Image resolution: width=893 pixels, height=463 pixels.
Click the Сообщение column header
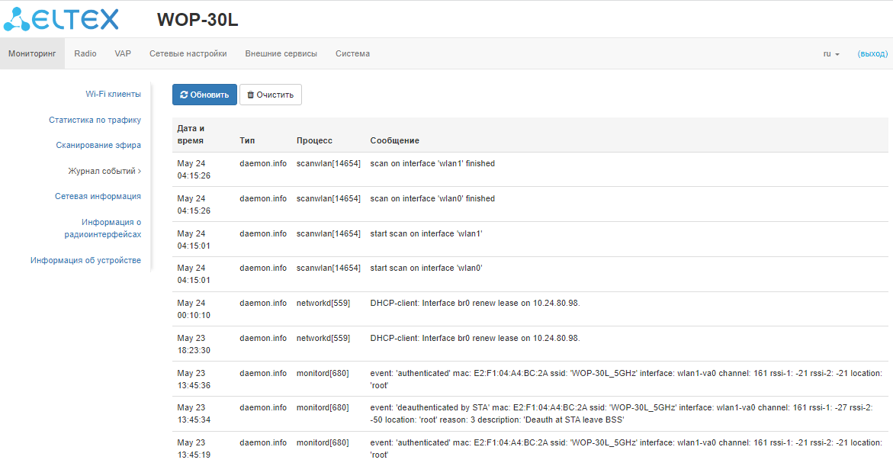(394, 140)
